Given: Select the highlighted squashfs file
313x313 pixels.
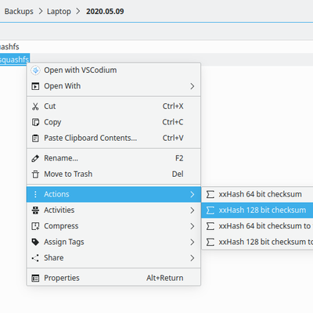Looking at the screenshot, I should pyautogui.click(x=15, y=59).
